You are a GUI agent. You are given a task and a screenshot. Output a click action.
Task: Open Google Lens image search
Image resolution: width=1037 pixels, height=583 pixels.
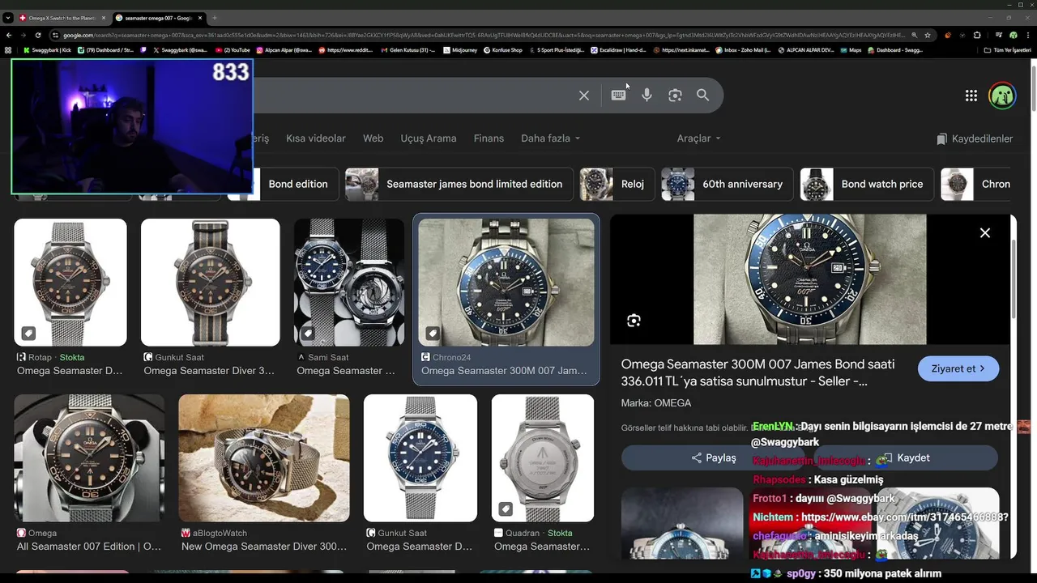675,96
